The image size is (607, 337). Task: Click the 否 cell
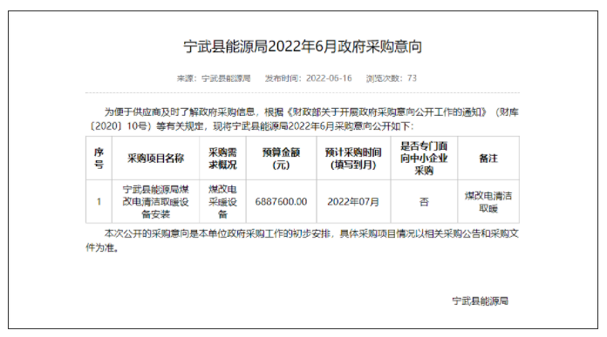(x=424, y=202)
